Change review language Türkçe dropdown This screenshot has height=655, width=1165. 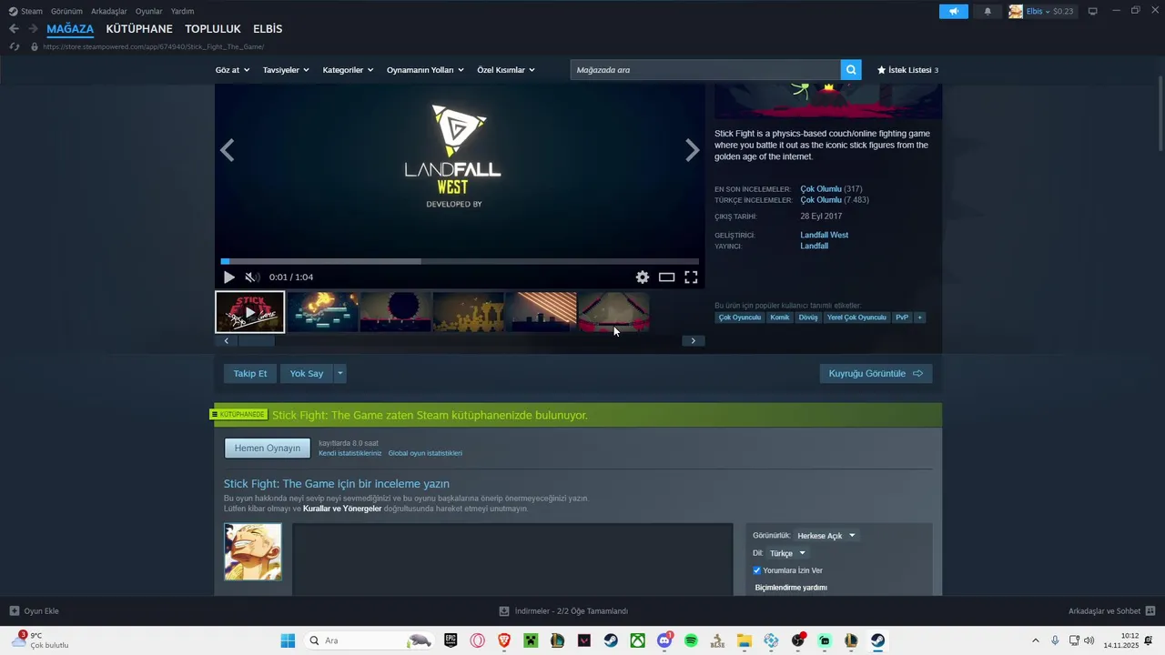point(787,553)
